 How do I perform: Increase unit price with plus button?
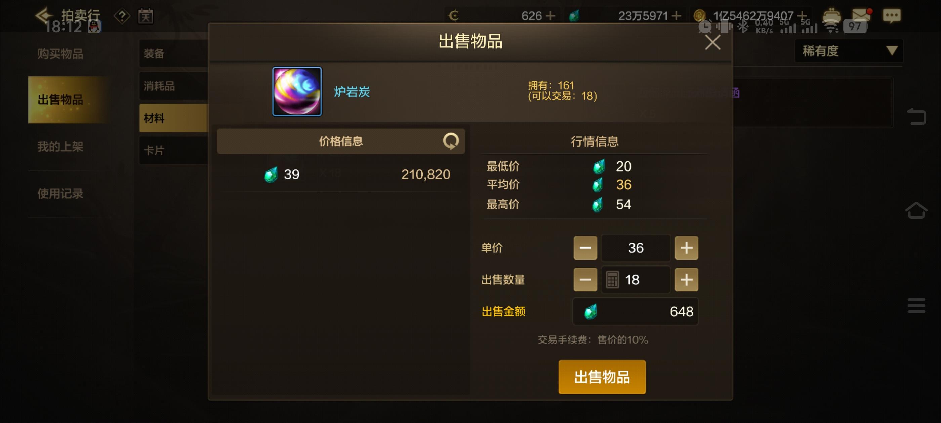(x=686, y=248)
